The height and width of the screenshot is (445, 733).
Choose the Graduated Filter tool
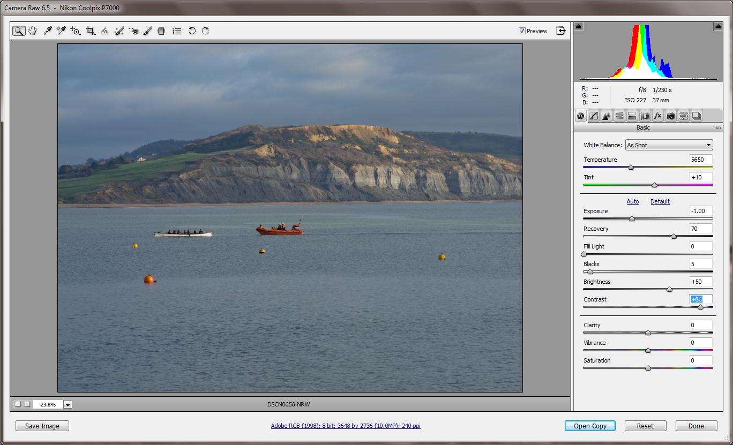pos(161,31)
